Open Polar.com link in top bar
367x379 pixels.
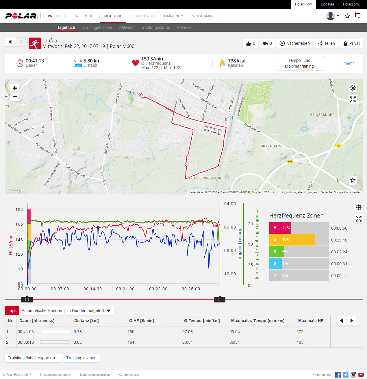click(x=351, y=4)
